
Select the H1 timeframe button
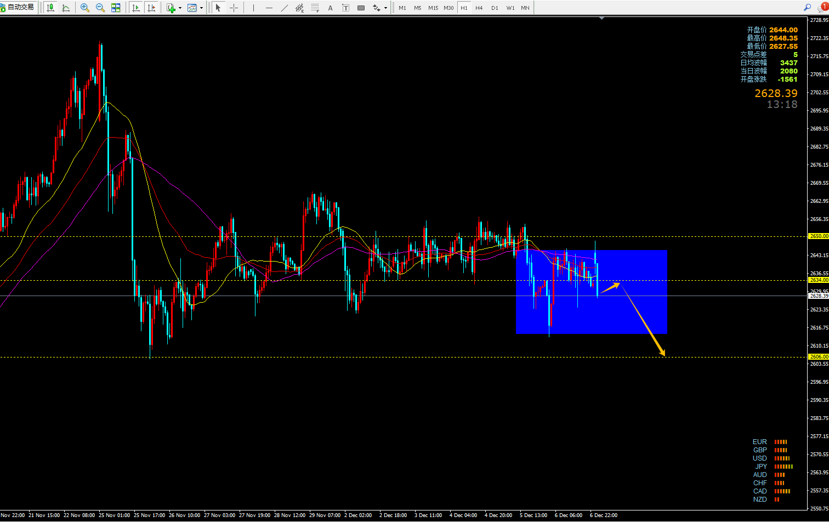click(x=464, y=8)
